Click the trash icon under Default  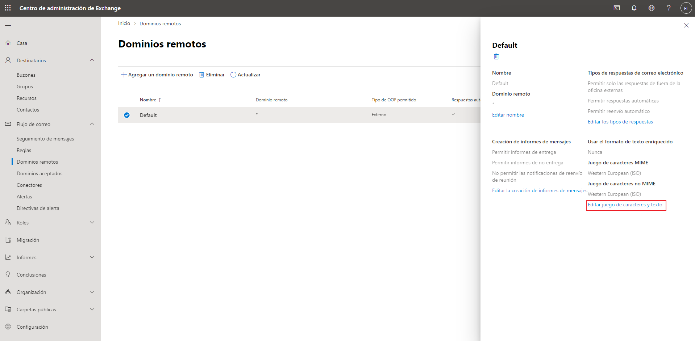[496, 56]
